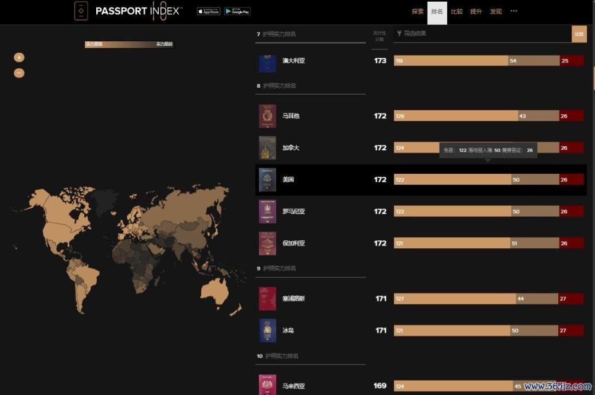Zoom out the map with minus button
The height and width of the screenshot is (395, 595).
19,73
